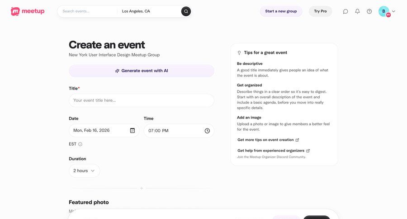Open the Duration 2 hours dropdown

[85, 171]
